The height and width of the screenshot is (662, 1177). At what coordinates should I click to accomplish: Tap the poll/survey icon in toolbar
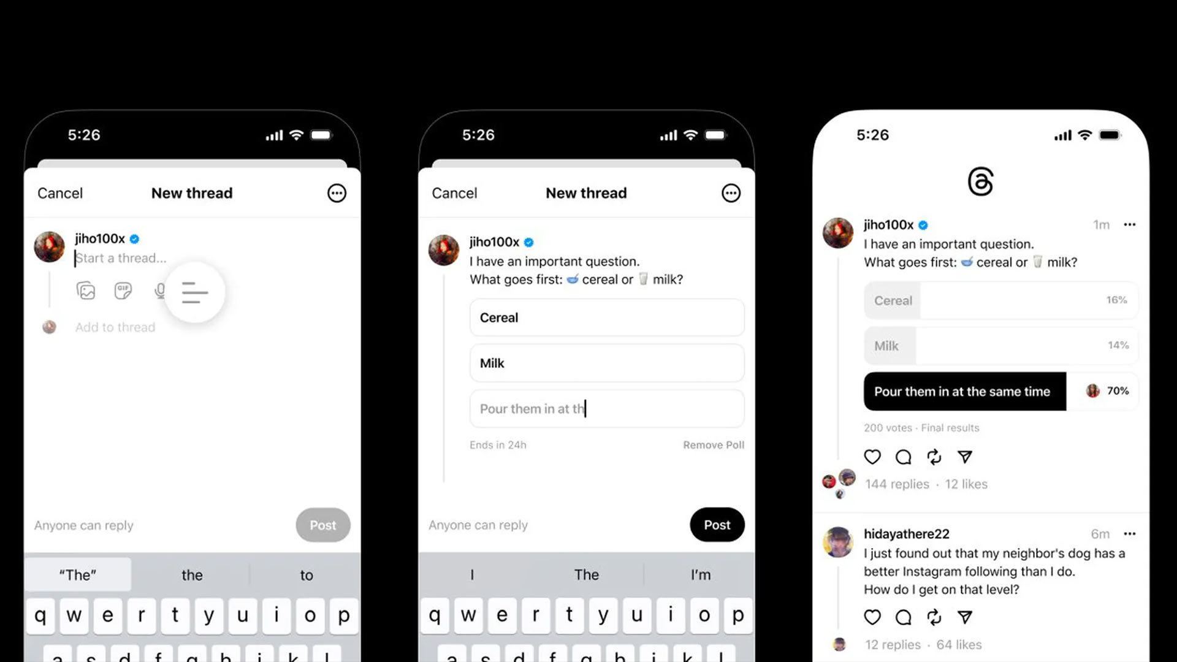tap(195, 291)
